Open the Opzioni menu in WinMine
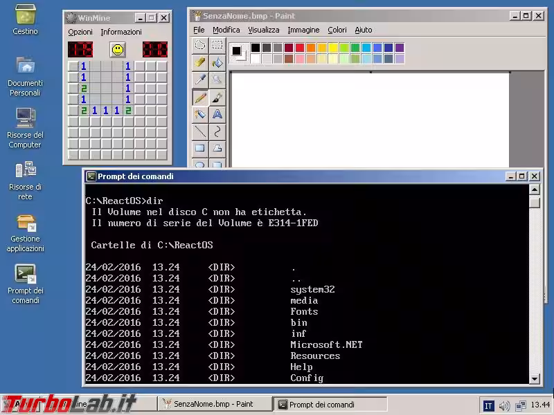Screen dimensions: 554x415 [x=80, y=32]
